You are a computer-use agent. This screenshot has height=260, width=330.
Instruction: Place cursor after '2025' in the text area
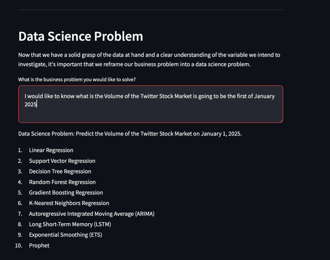coord(37,104)
